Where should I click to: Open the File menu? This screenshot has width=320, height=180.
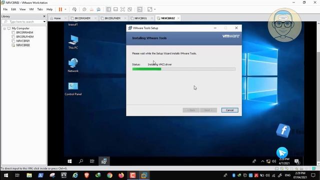pos(5,9)
